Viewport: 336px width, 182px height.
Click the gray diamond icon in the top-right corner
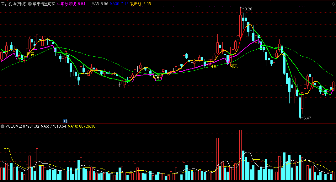[333, 4]
